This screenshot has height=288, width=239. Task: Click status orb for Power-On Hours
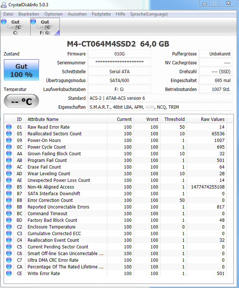click(x=9, y=140)
